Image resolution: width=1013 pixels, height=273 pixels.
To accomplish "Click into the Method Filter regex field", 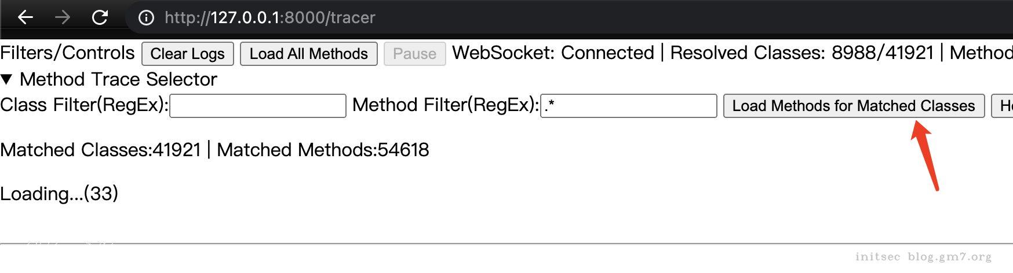I will [628, 106].
